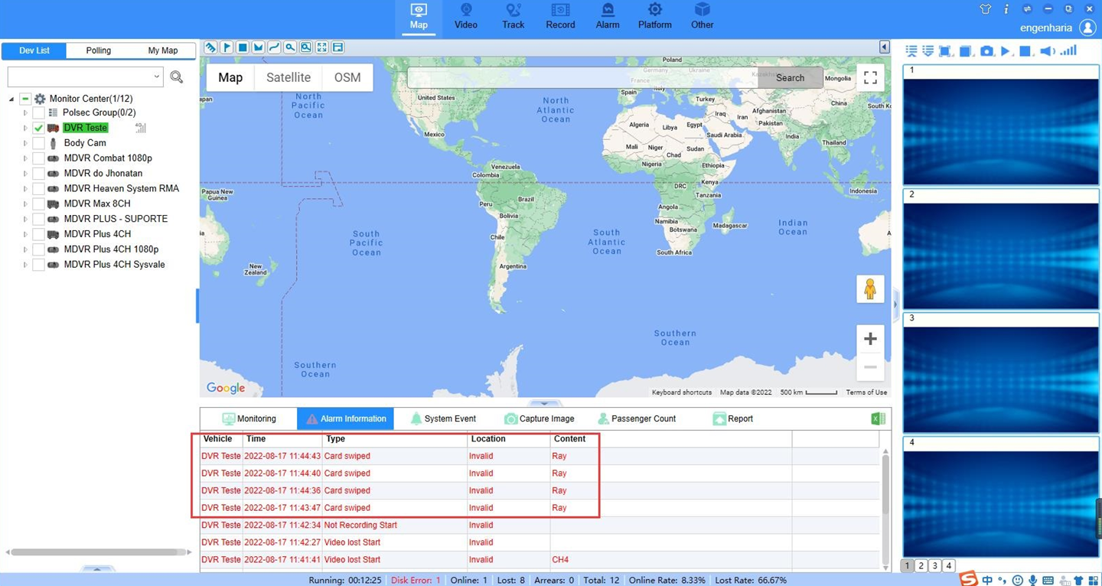
Task: Select the ruler measure tool in map toolbar
Action: click(x=211, y=47)
